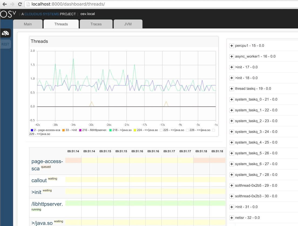Toggle the 229 - >>/java.so legend checkbox
Viewport: 298px width, 226px height.
point(214,130)
